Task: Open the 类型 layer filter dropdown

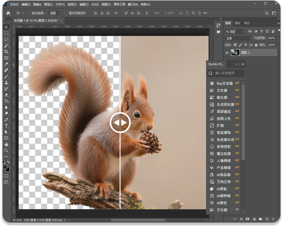Action: click(x=235, y=31)
